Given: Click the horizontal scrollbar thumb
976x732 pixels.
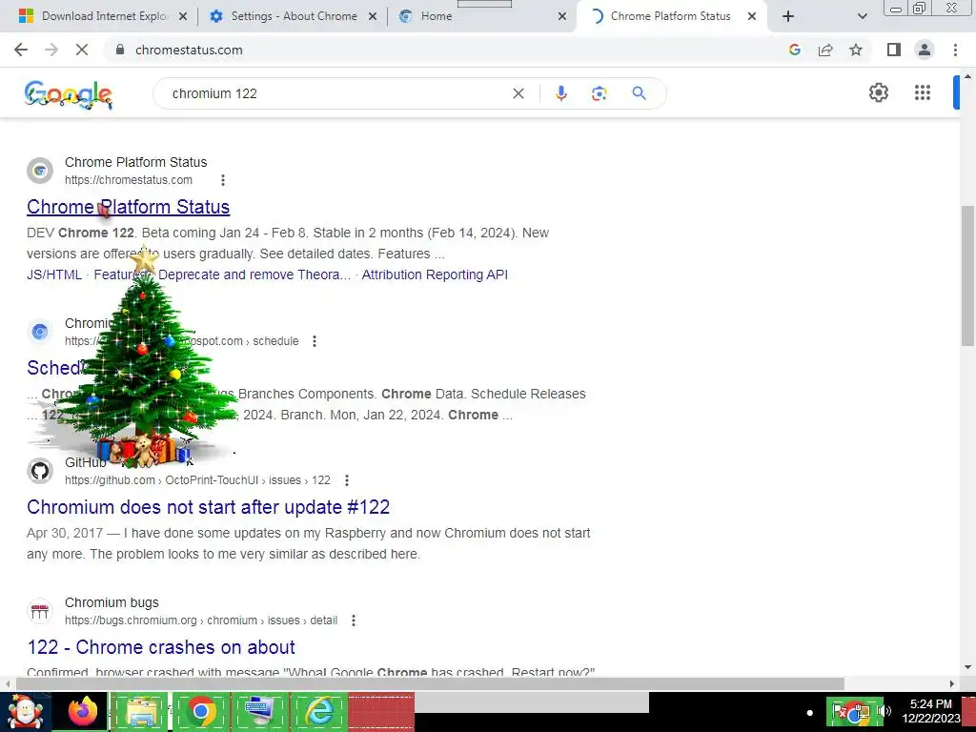Looking at the screenshot, I should (x=430, y=683).
